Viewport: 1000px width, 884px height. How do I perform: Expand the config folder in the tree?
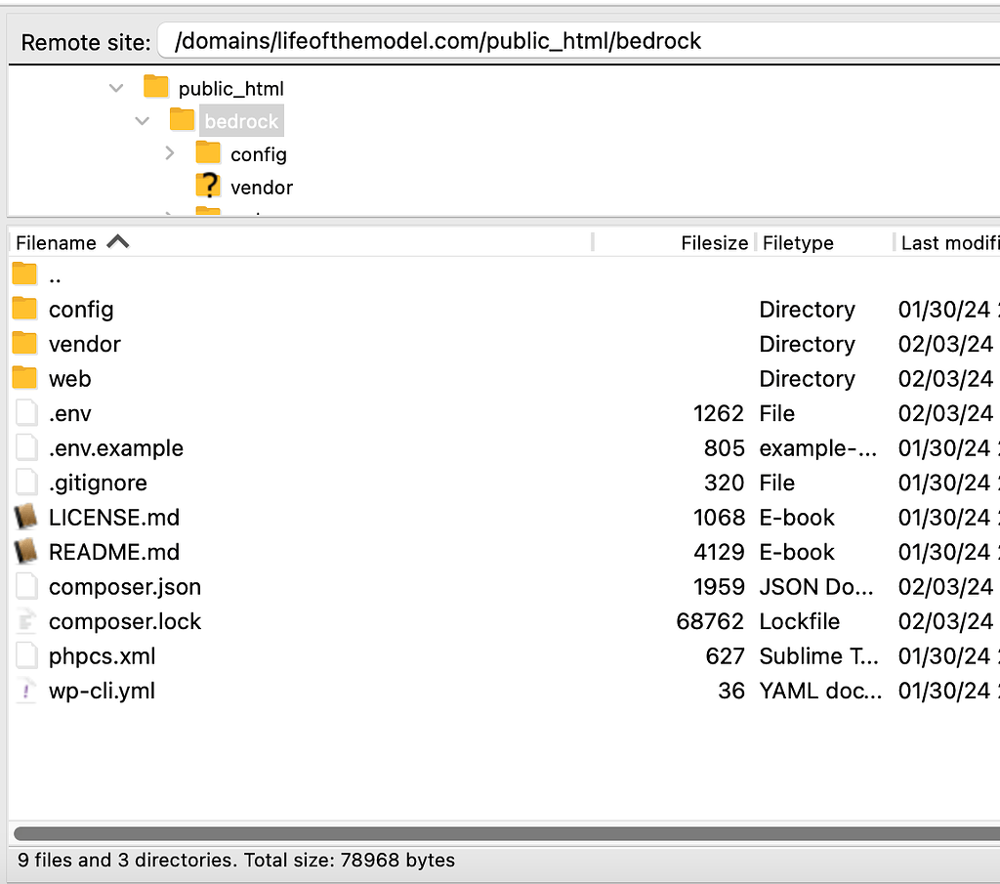click(170, 153)
